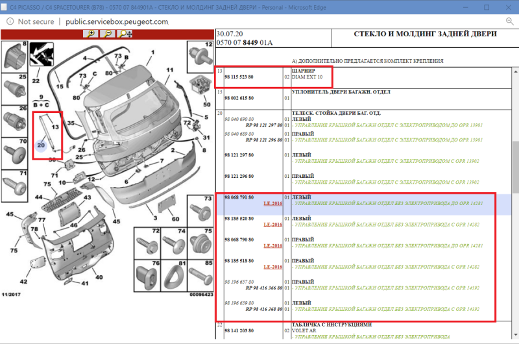This screenshot has height=344, width=519.
Task: Click the zoom in magnifier icon
Action: coord(91,34)
